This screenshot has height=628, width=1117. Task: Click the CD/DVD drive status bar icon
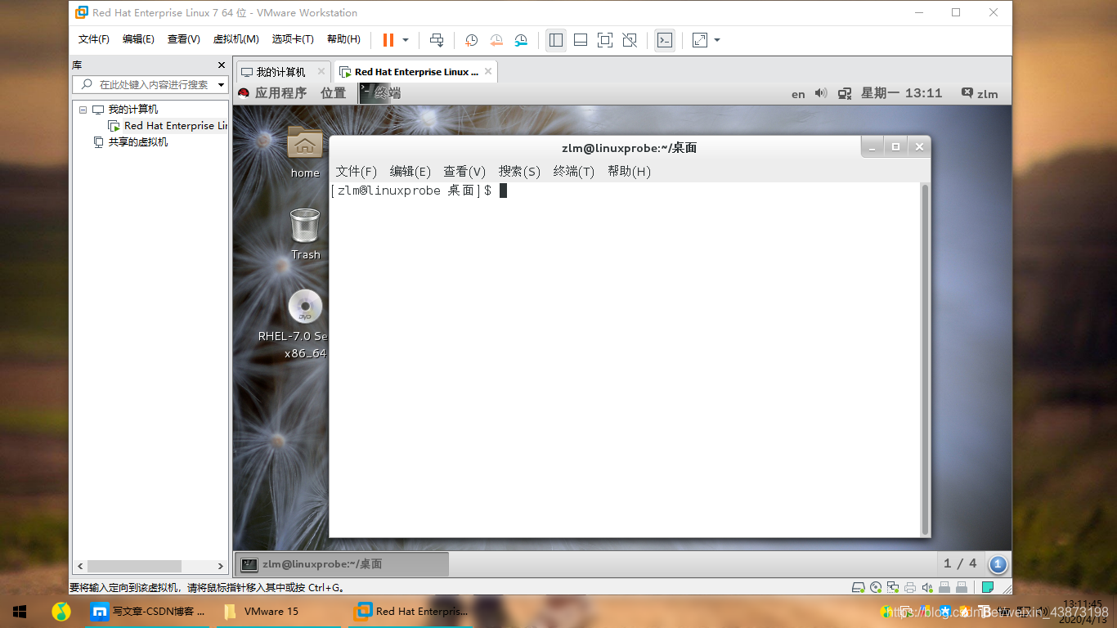tap(876, 587)
